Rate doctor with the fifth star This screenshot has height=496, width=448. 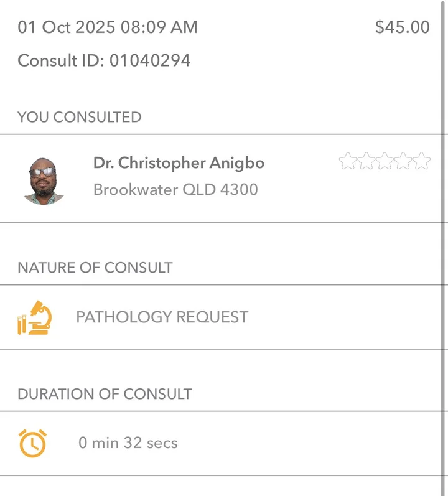421,161
